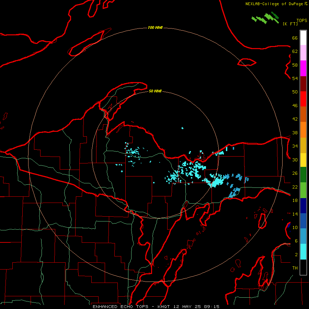Viewport: 309px width, 309px height.
Task: Click the "TOPS" legend title
Action: [x=302, y=20]
